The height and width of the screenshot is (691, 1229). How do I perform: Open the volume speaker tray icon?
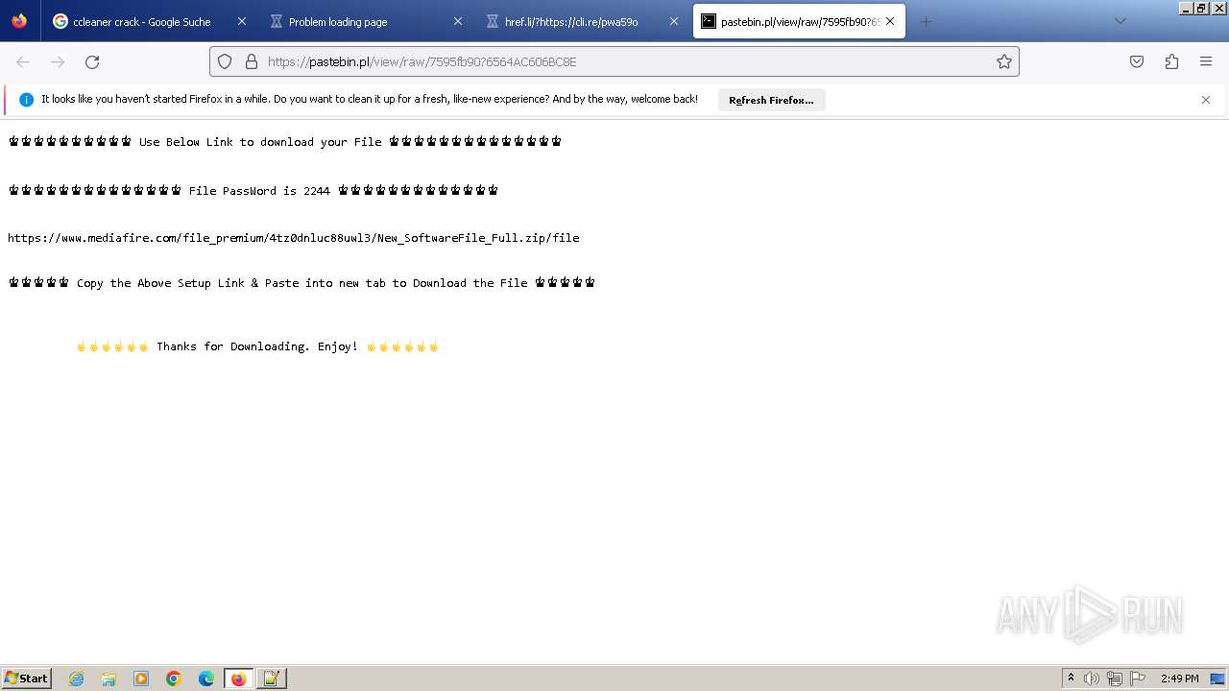pos(1092,679)
